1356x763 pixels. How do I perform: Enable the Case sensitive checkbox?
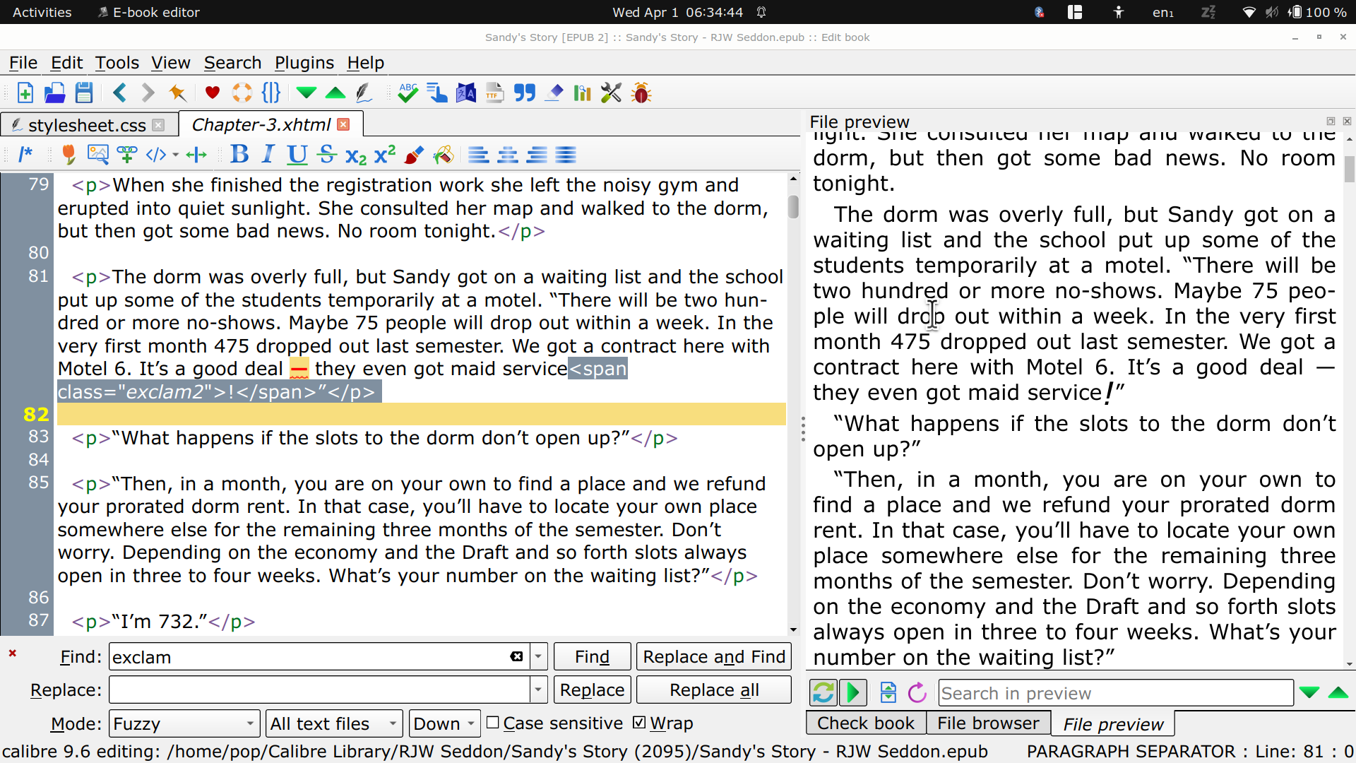point(493,723)
